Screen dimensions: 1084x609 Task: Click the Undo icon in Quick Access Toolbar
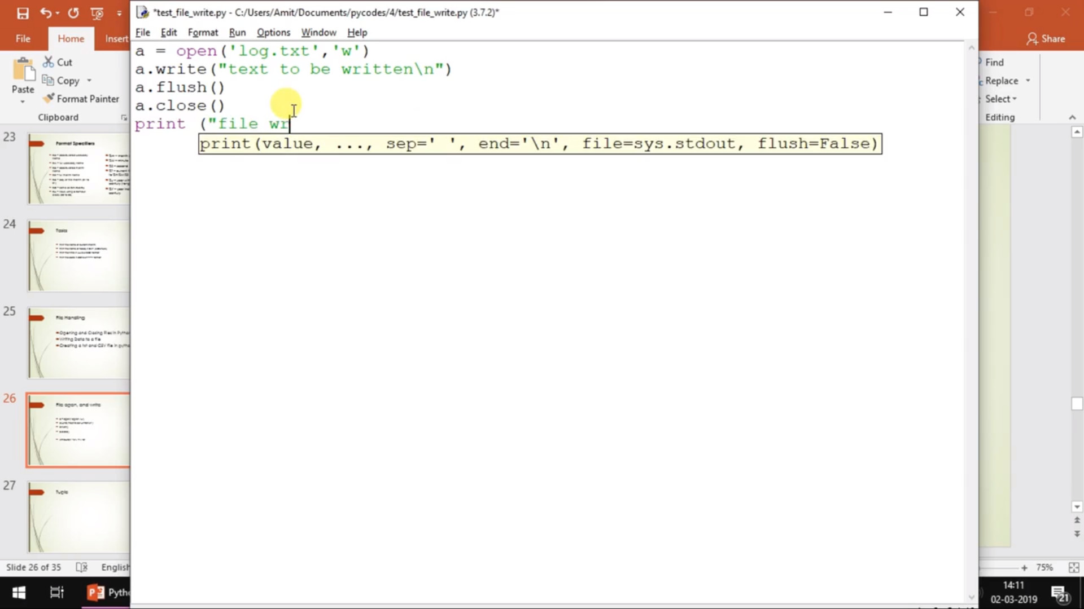(46, 12)
